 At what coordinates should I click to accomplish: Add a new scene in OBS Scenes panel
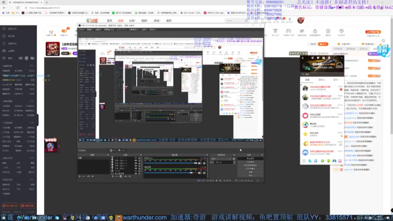(x=80, y=176)
